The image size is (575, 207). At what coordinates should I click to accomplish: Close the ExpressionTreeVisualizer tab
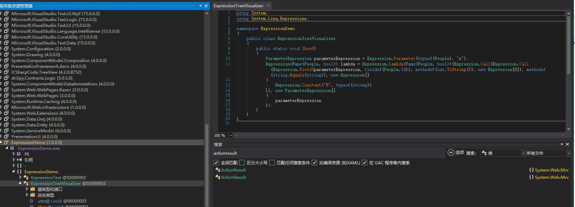click(268, 6)
